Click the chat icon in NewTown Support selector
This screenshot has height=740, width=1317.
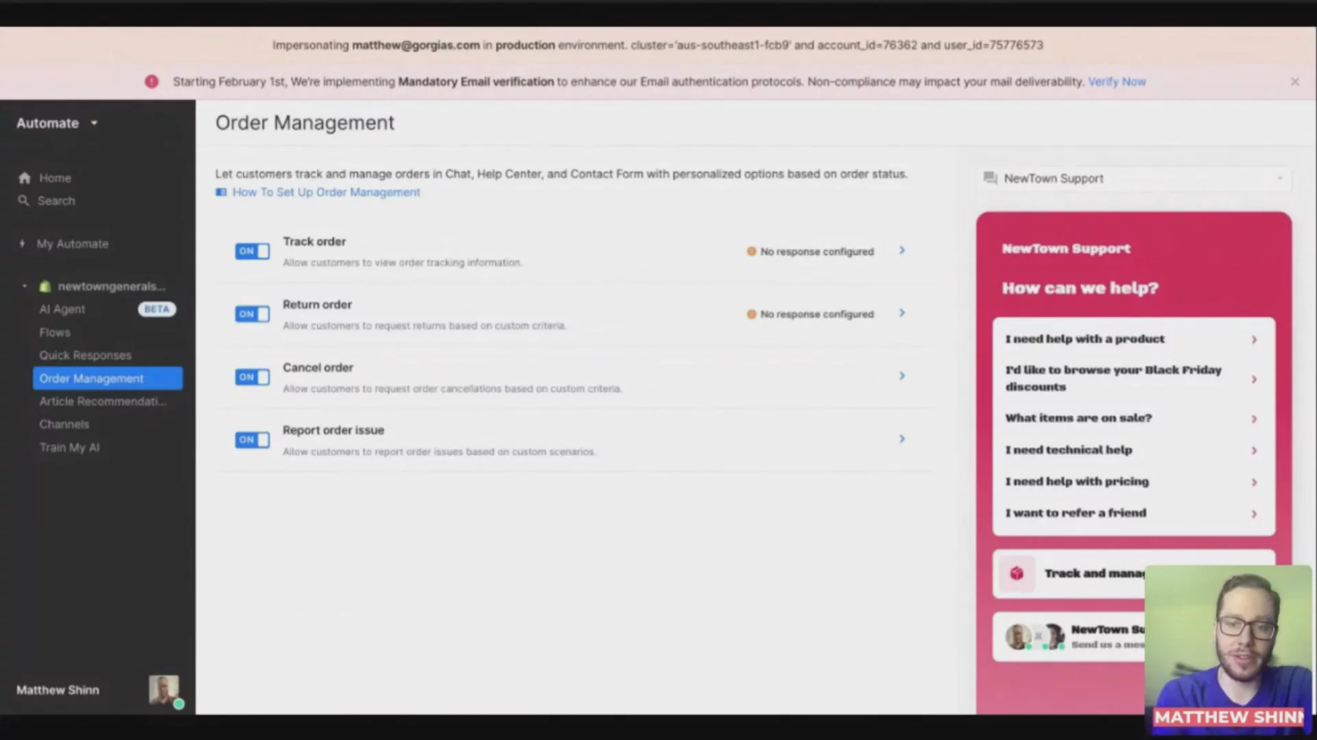pos(990,178)
